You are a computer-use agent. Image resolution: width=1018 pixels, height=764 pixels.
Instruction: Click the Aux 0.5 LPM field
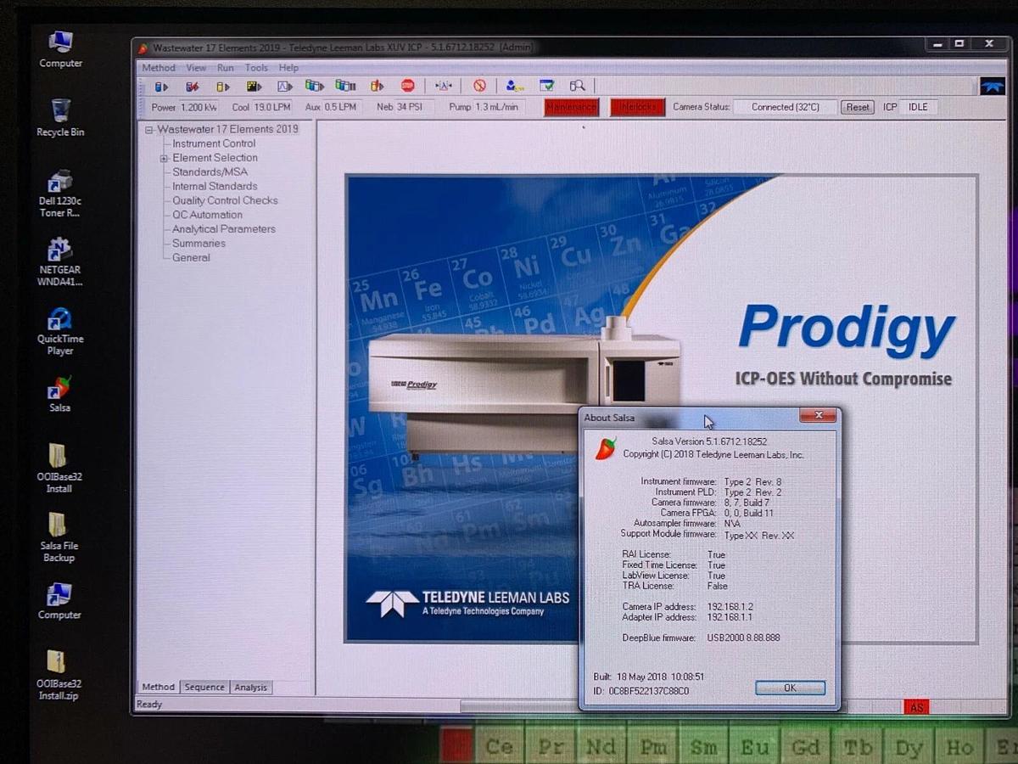pyautogui.click(x=342, y=107)
